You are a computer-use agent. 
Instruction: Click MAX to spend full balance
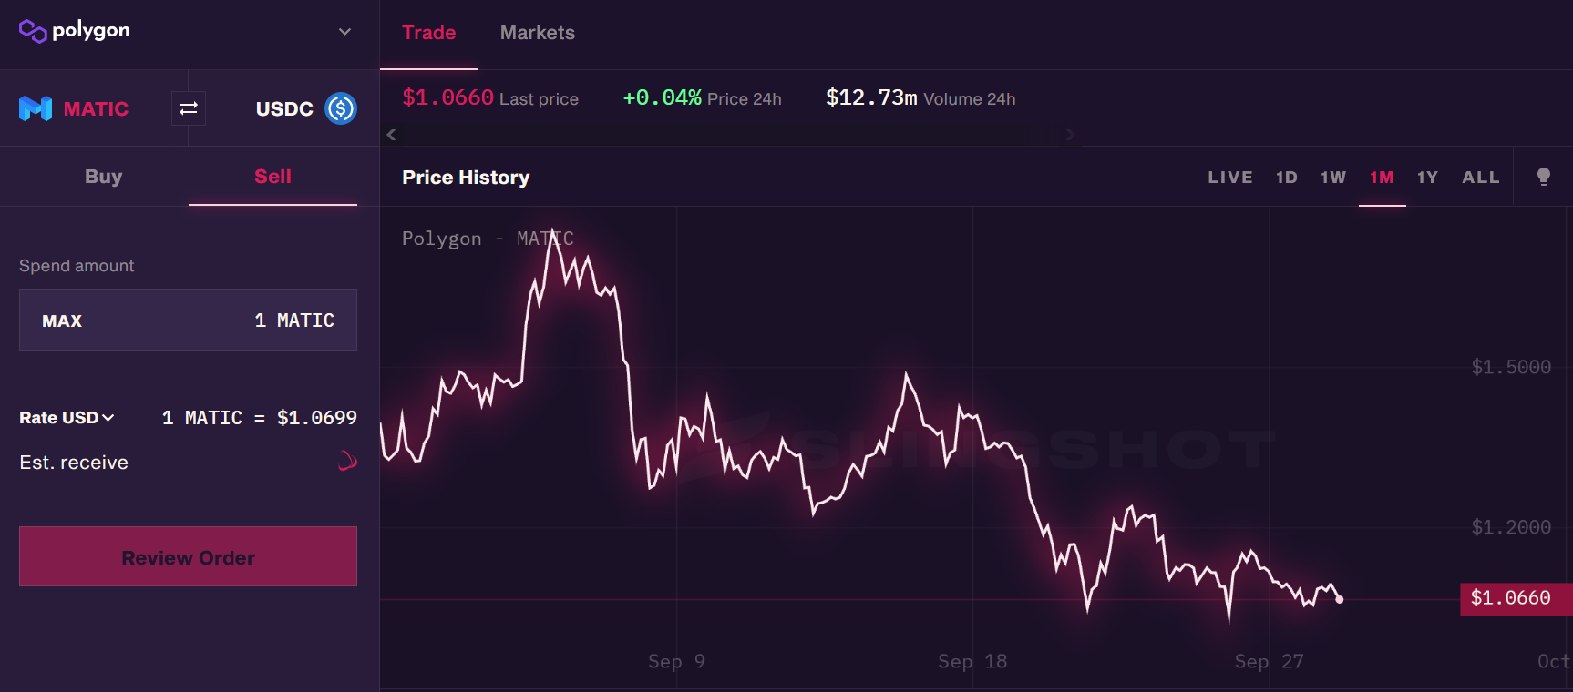(62, 321)
